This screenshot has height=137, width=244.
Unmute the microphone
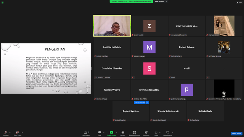click(x=6, y=133)
